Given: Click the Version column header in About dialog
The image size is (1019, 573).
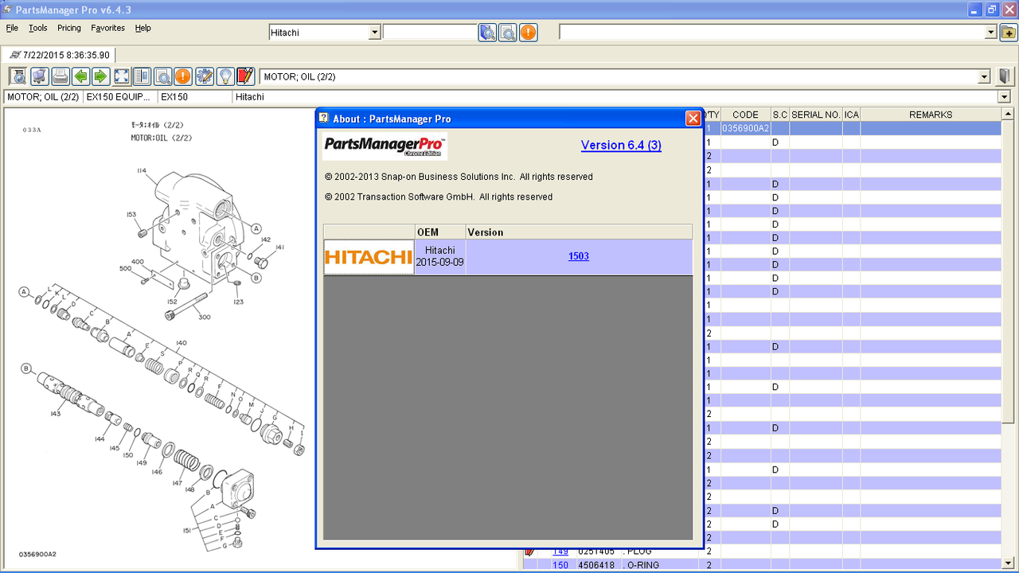Looking at the screenshot, I should point(579,232).
